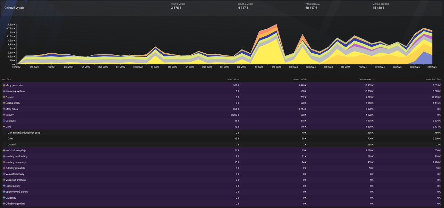Click the colored marker beside Mzdy personálu

pos(4,85)
